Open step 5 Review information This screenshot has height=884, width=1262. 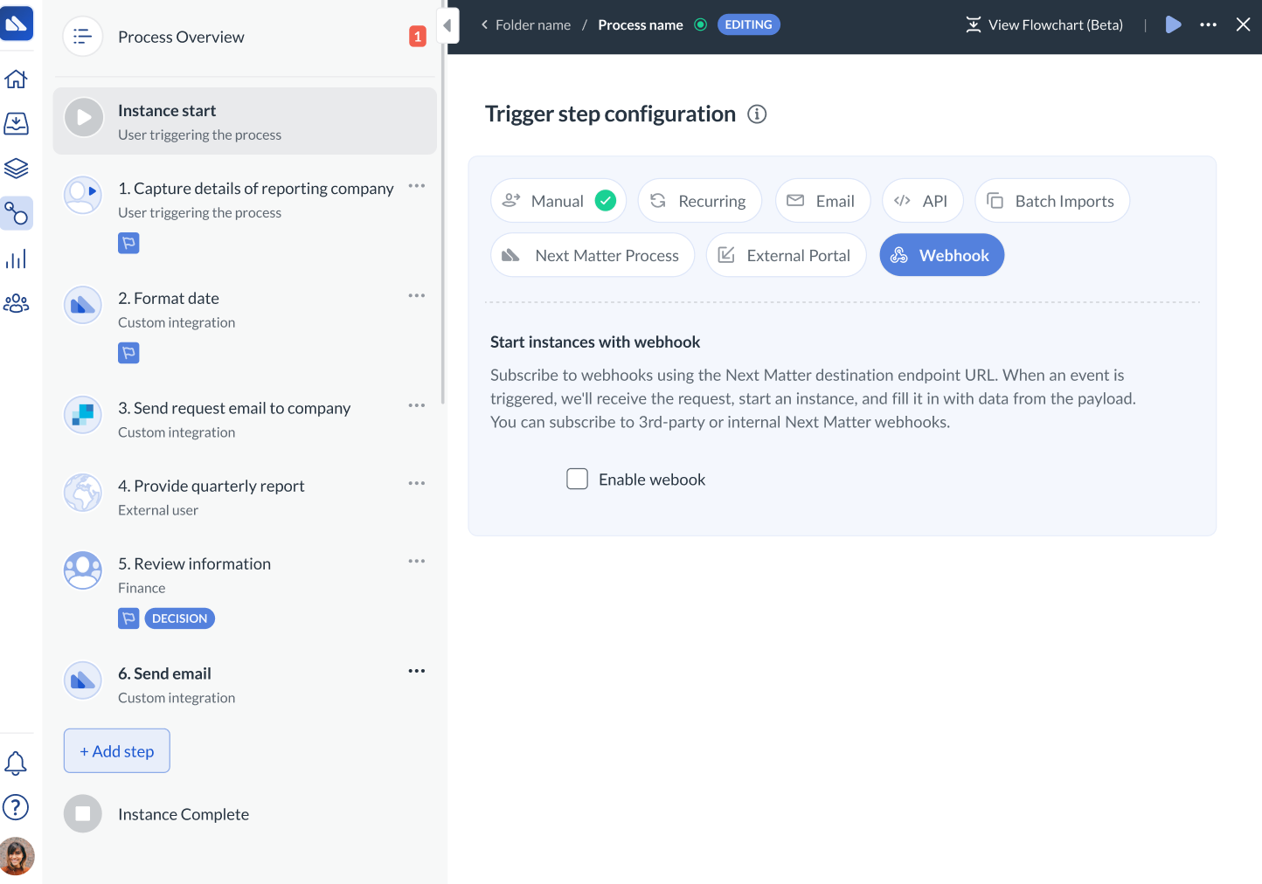point(195,563)
